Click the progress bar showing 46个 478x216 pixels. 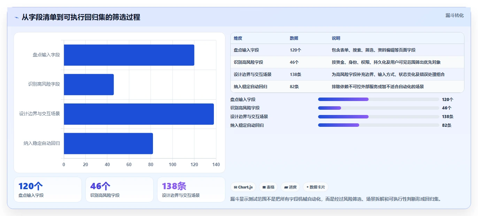(x=379, y=108)
